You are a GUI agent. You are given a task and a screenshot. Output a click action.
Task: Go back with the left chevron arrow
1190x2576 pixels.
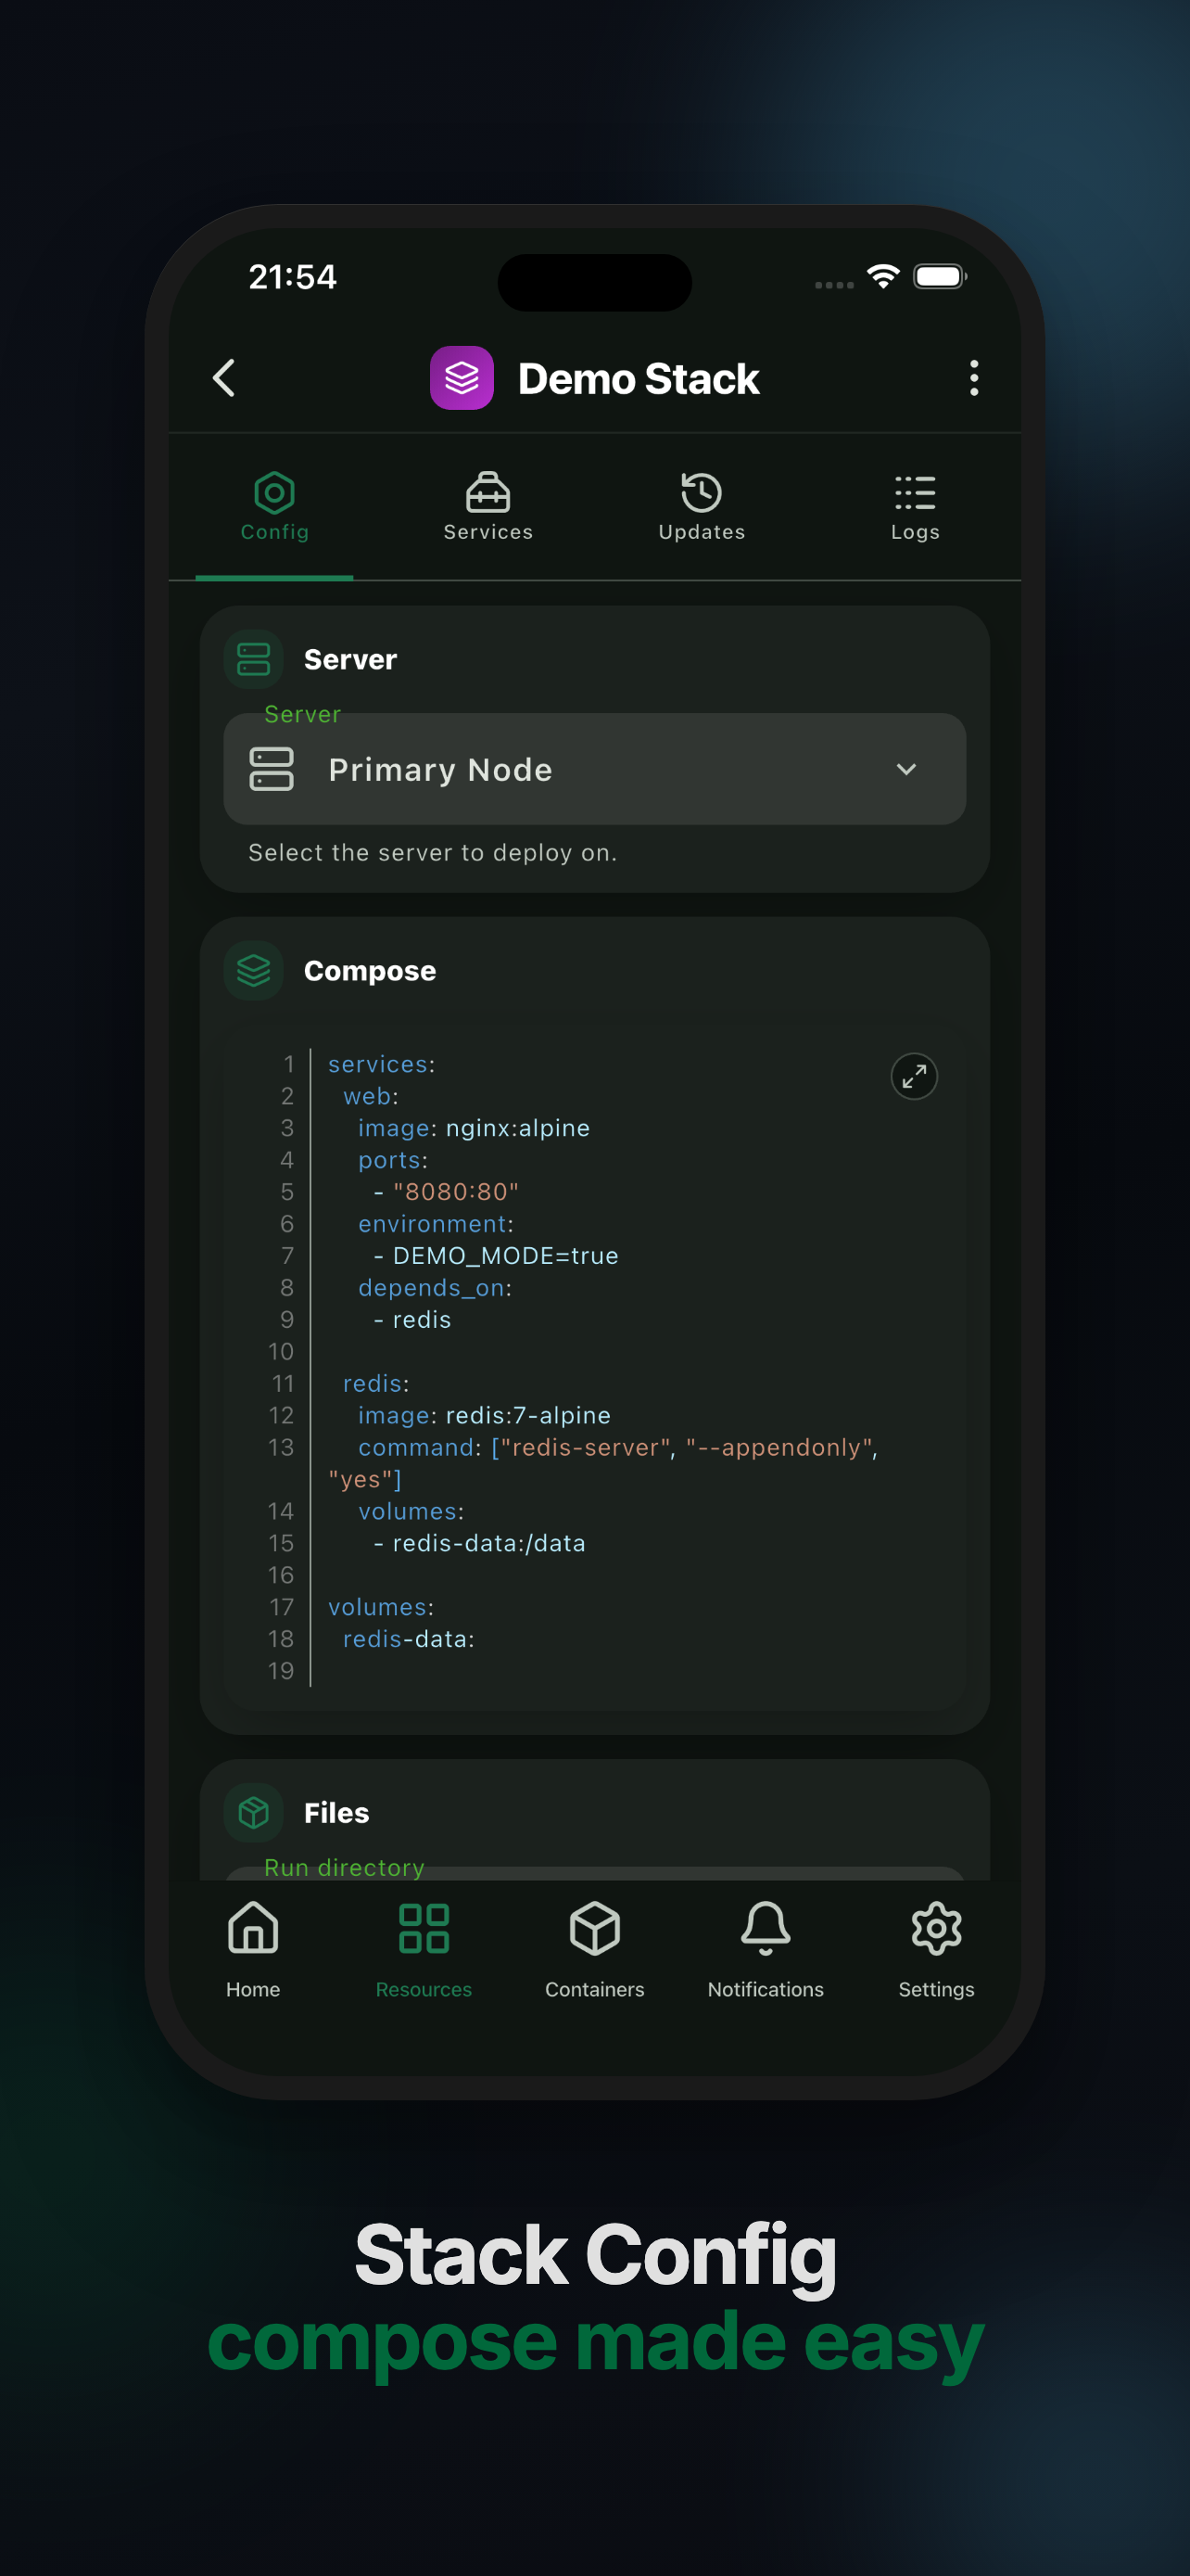225,378
